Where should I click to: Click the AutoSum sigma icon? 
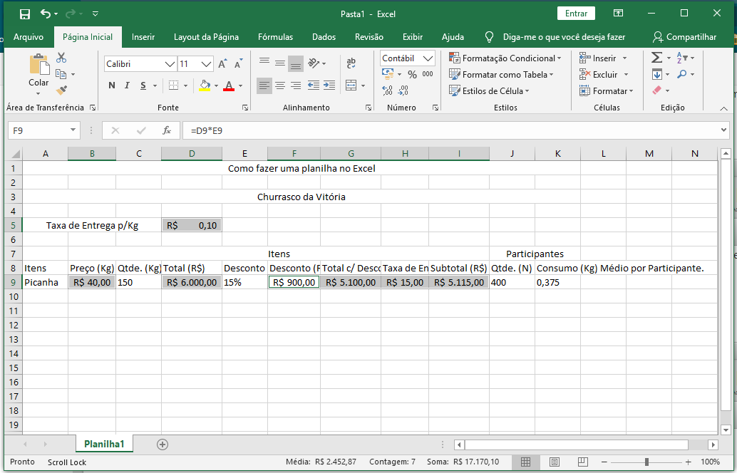point(657,58)
